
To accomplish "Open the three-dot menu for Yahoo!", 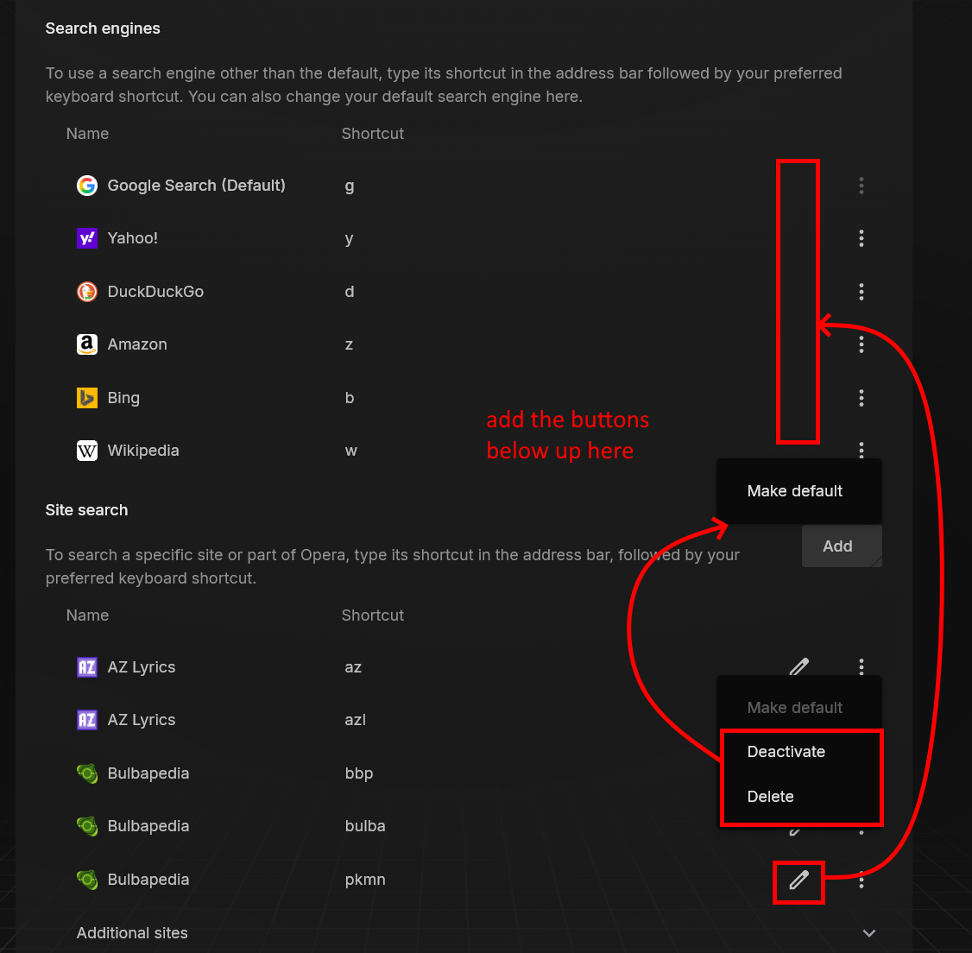I will (861, 238).
